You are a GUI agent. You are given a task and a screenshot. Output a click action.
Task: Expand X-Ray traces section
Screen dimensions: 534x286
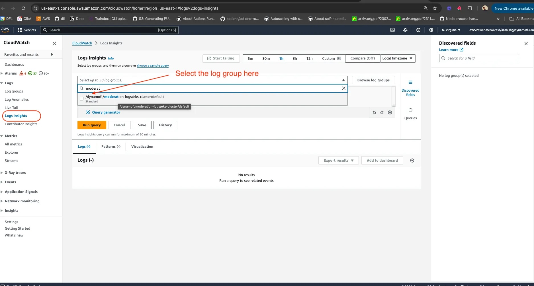[2, 173]
